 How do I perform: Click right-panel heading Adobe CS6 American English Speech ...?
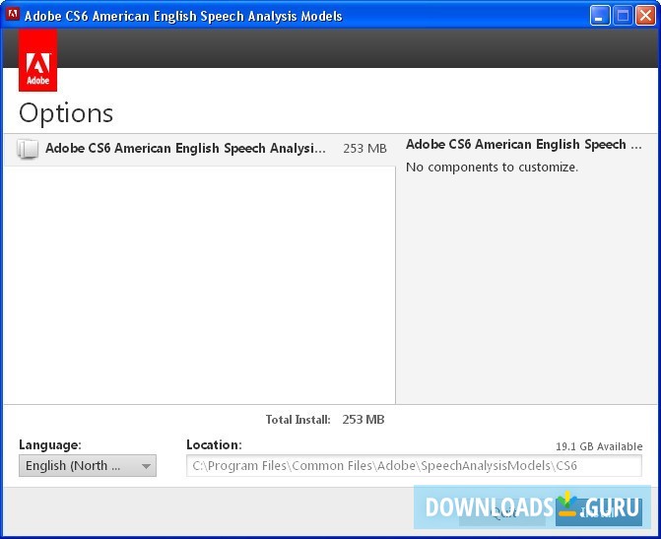(523, 144)
